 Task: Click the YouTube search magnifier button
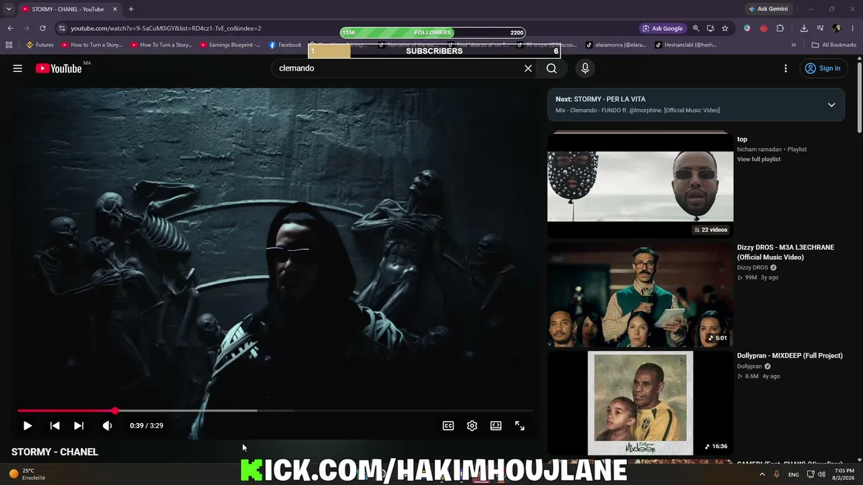[x=552, y=68]
